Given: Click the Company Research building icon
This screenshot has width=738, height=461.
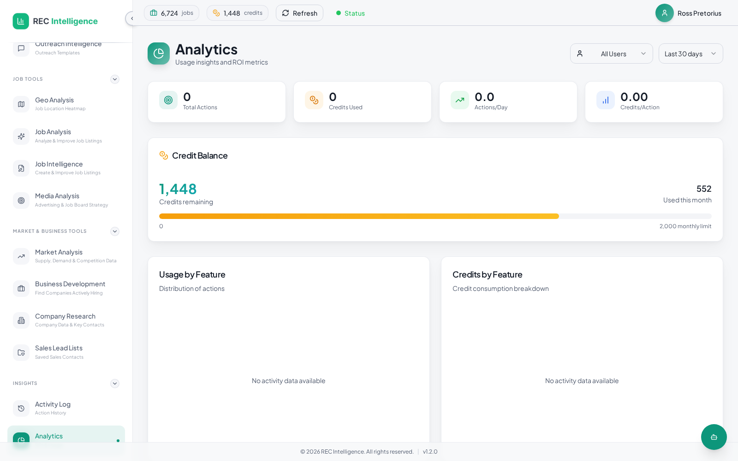Looking at the screenshot, I should coord(21,320).
